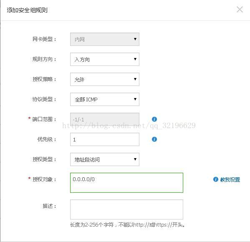Click the 长度为2-256个字符 hint text

click(127, 225)
